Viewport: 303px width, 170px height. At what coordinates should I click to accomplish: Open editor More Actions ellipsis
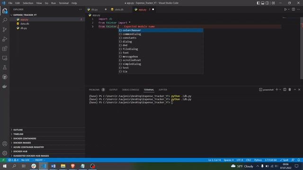pyautogui.click(x=299, y=9)
